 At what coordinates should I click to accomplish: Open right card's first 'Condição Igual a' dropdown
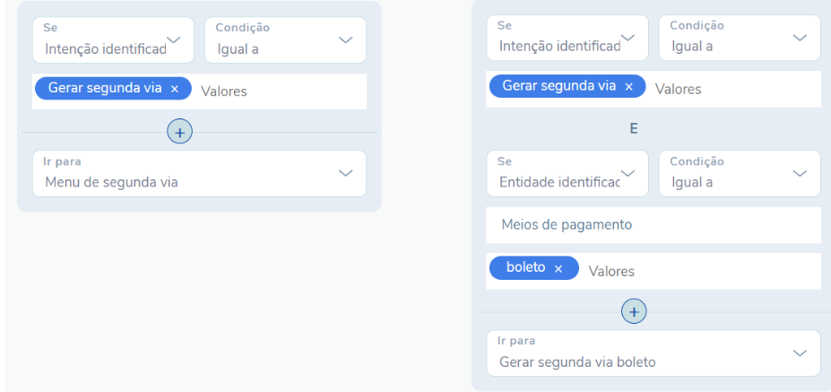pos(740,39)
